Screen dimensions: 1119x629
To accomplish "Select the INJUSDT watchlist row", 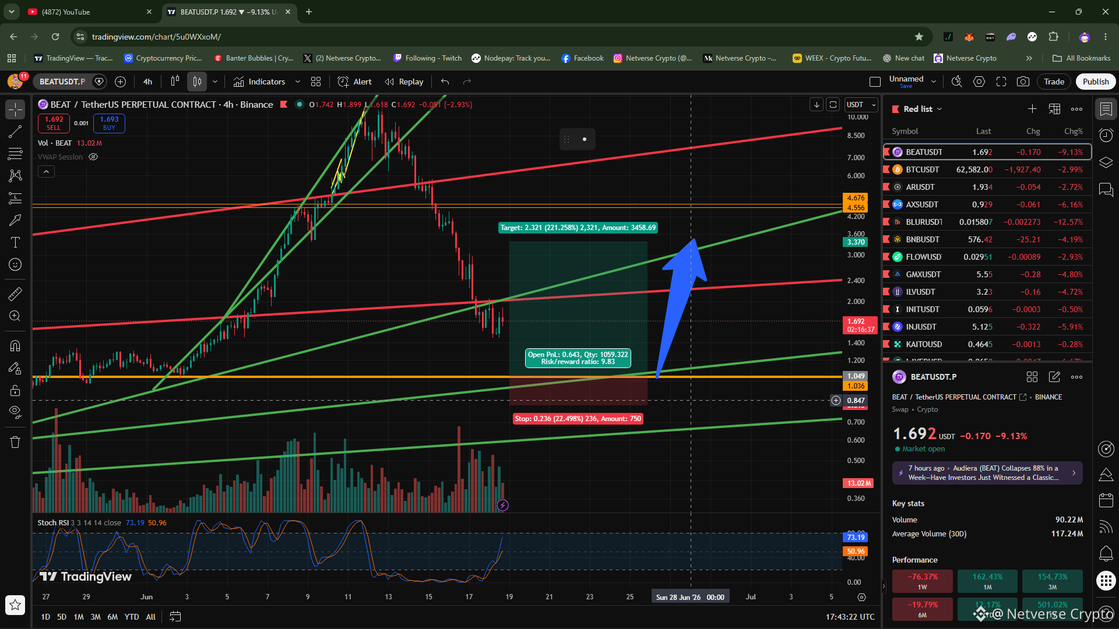I will point(987,327).
